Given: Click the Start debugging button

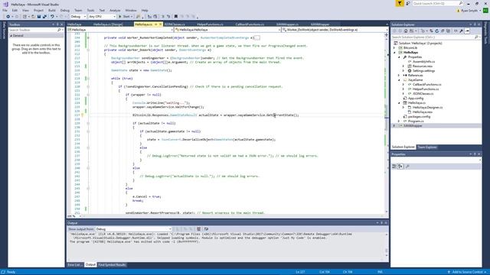Looking at the screenshot, I should pyautogui.click(x=126, y=17).
